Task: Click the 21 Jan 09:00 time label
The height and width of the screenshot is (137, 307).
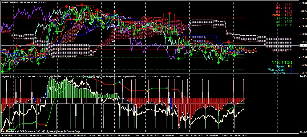Action: (x=123, y=135)
